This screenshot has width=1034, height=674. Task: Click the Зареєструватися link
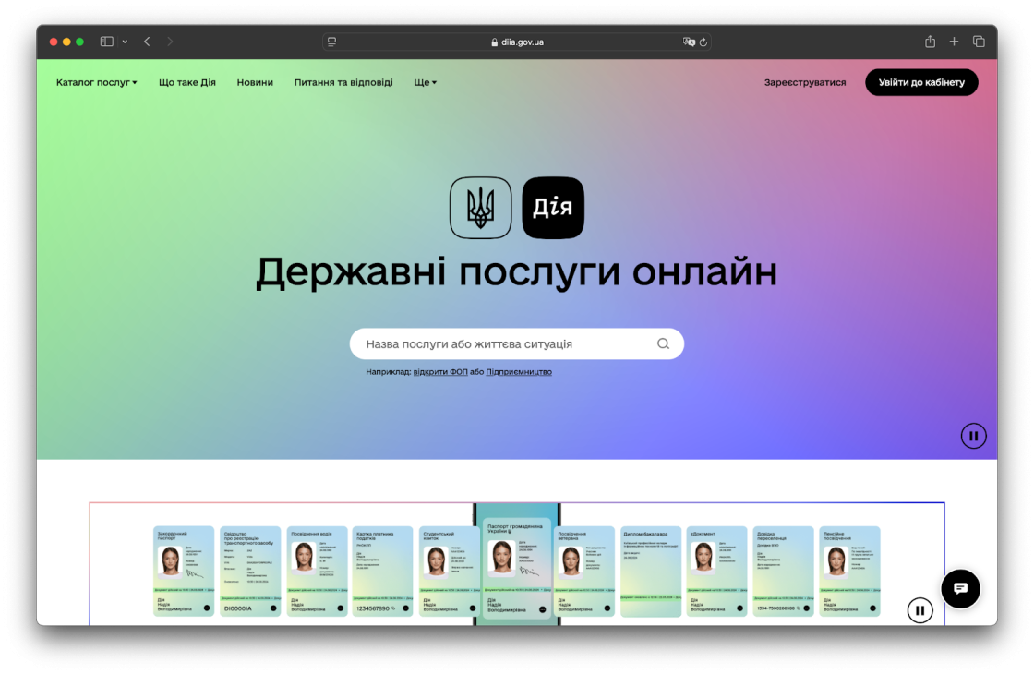(x=804, y=82)
